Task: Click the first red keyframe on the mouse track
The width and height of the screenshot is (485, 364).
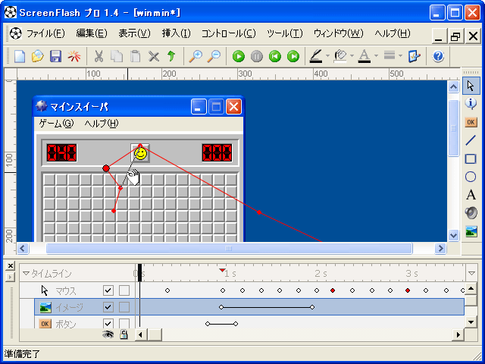Action: [x=333, y=290]
